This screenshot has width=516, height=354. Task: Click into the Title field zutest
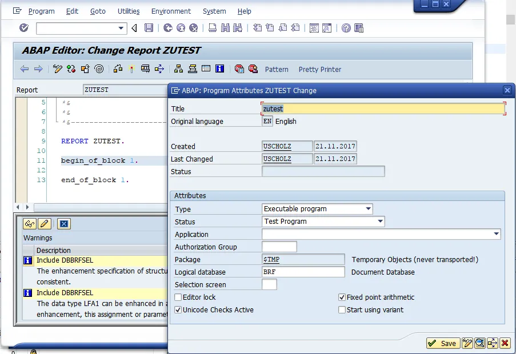click(383, 109)
